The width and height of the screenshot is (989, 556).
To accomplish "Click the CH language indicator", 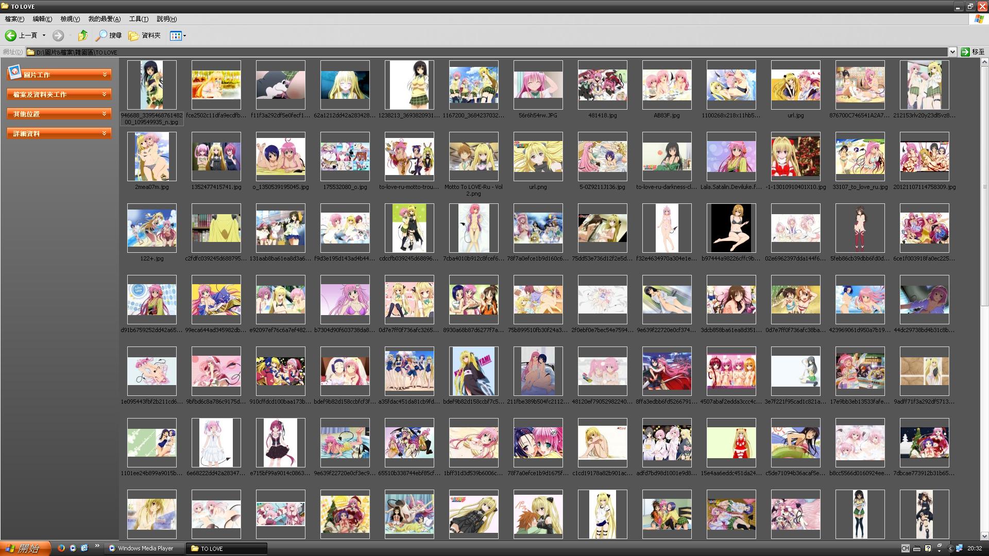I will pyautogui.click(x=905, y=548).
